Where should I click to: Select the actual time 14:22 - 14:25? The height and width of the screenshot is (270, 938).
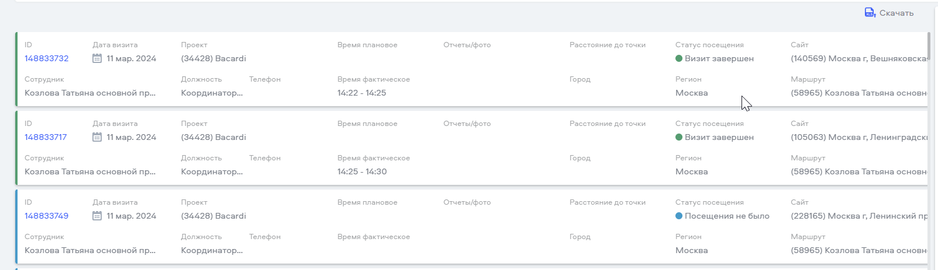tap(361, 93)
